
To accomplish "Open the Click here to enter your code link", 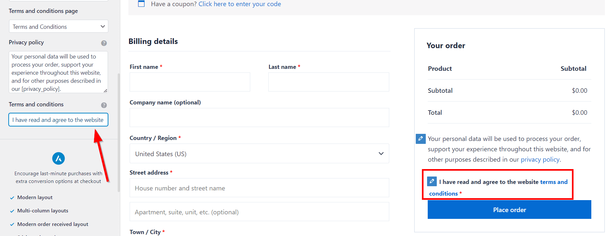I will tap(240, 4).
